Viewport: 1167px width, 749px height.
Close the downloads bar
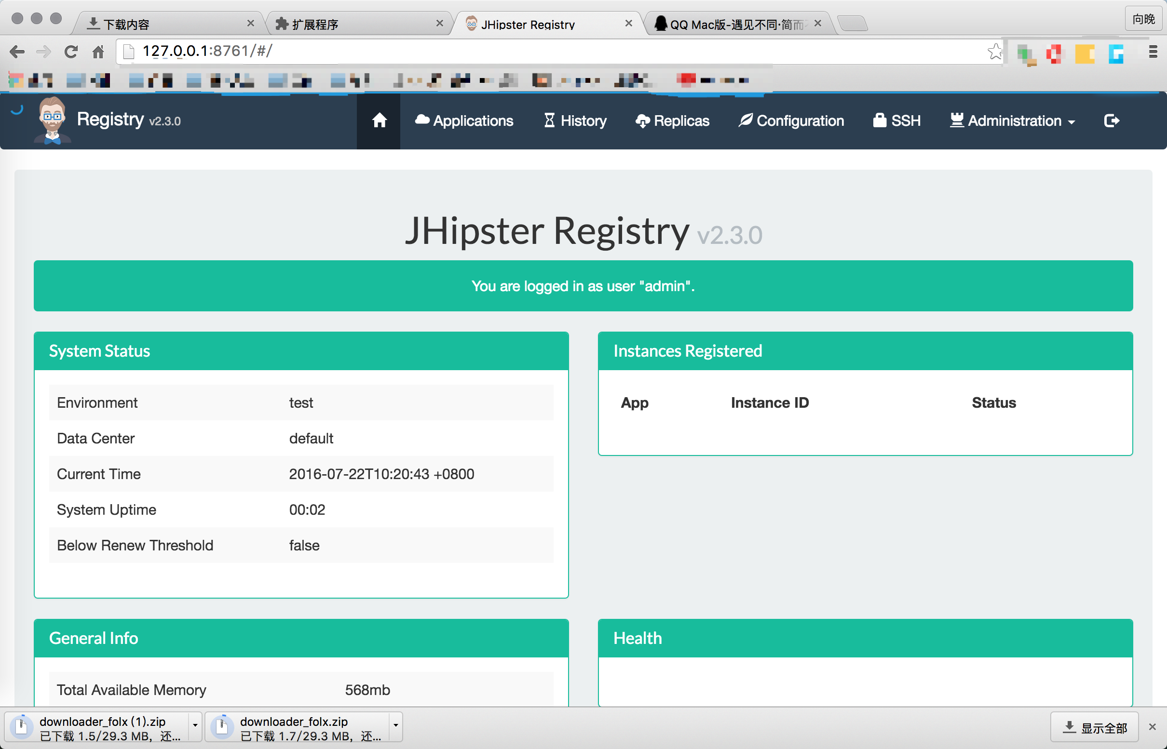pos(1152,727)
